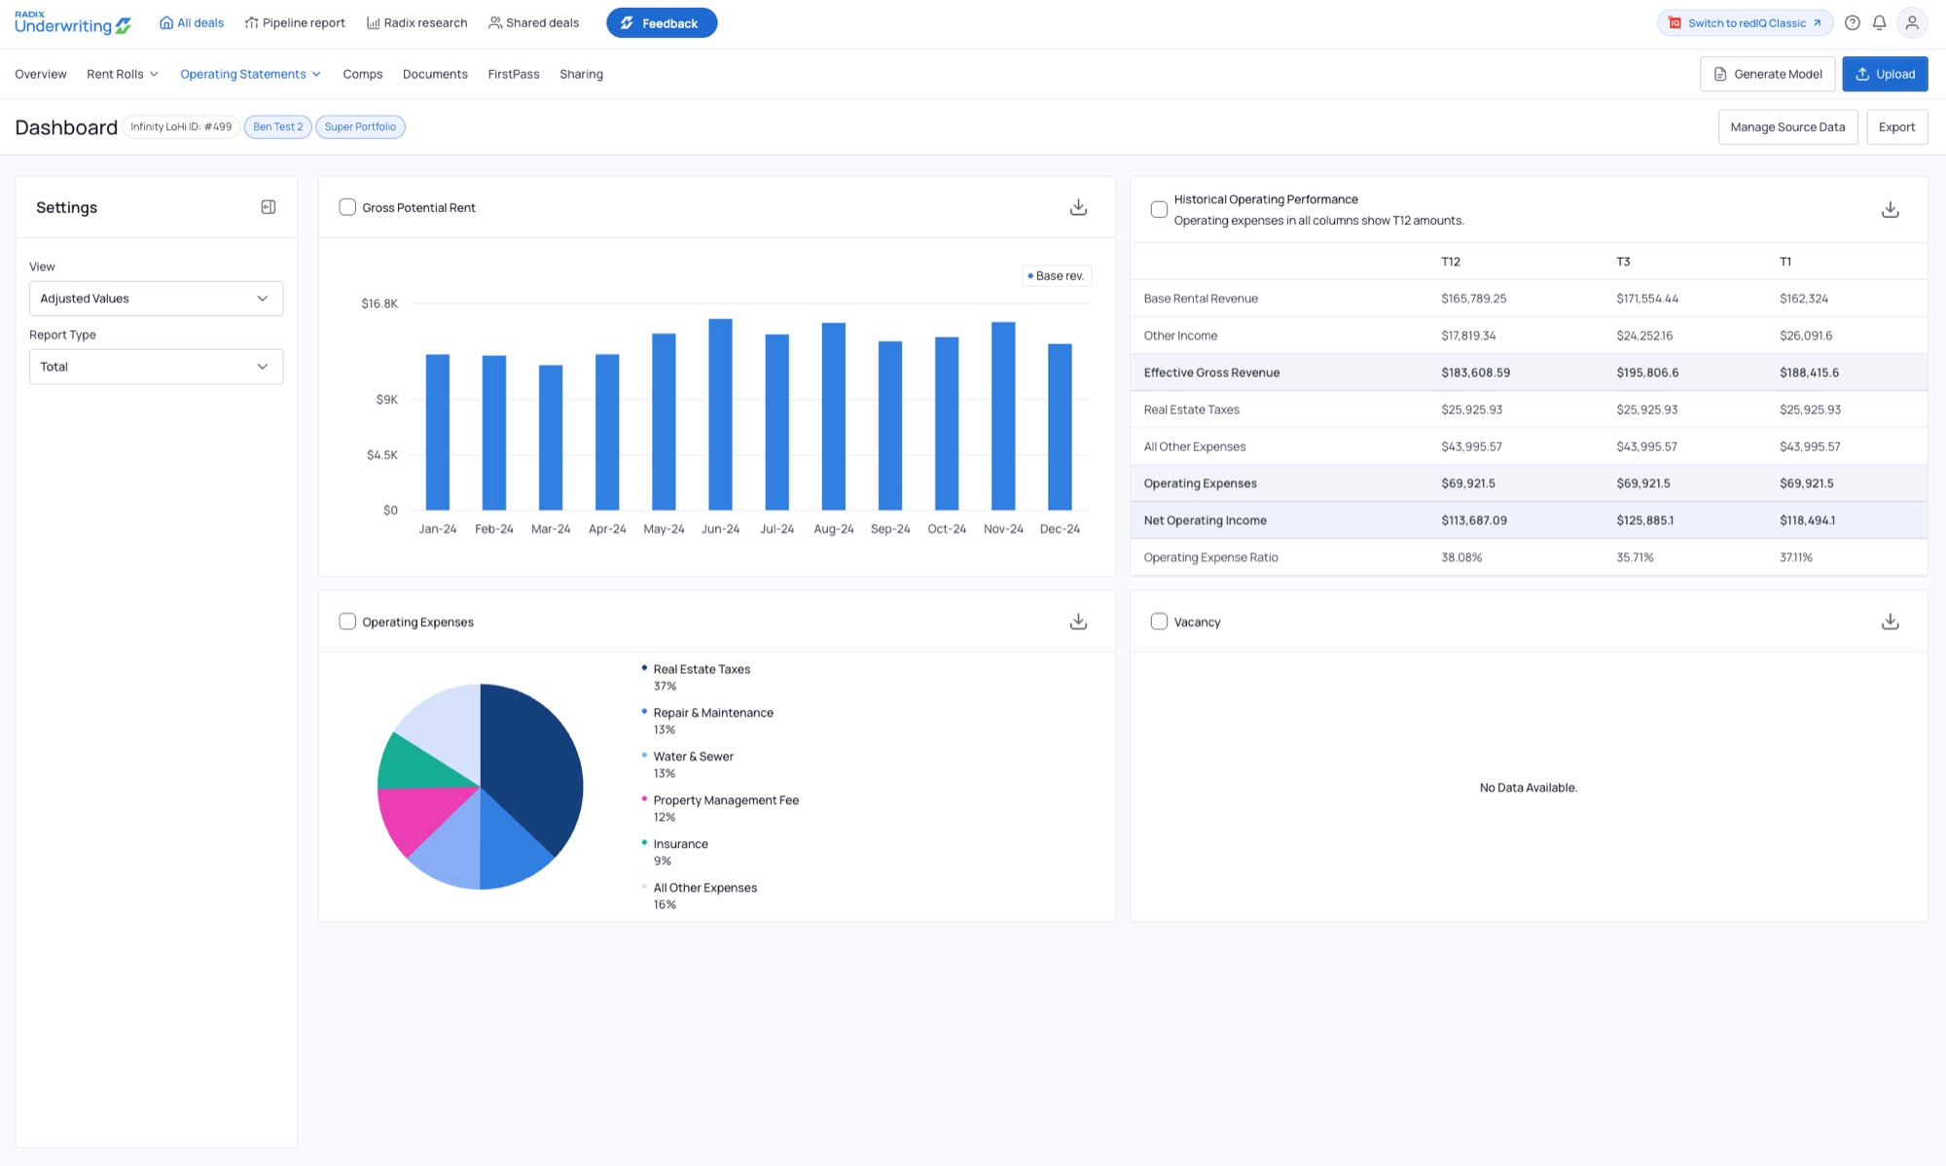The width and height of the screenshot is (1946, 1166).
Task: Open the Sharing tab
Action: [x=581, y=74]
